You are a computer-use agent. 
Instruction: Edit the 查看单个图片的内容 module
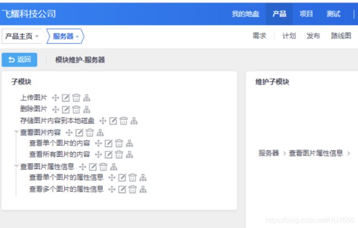[109, 143]
